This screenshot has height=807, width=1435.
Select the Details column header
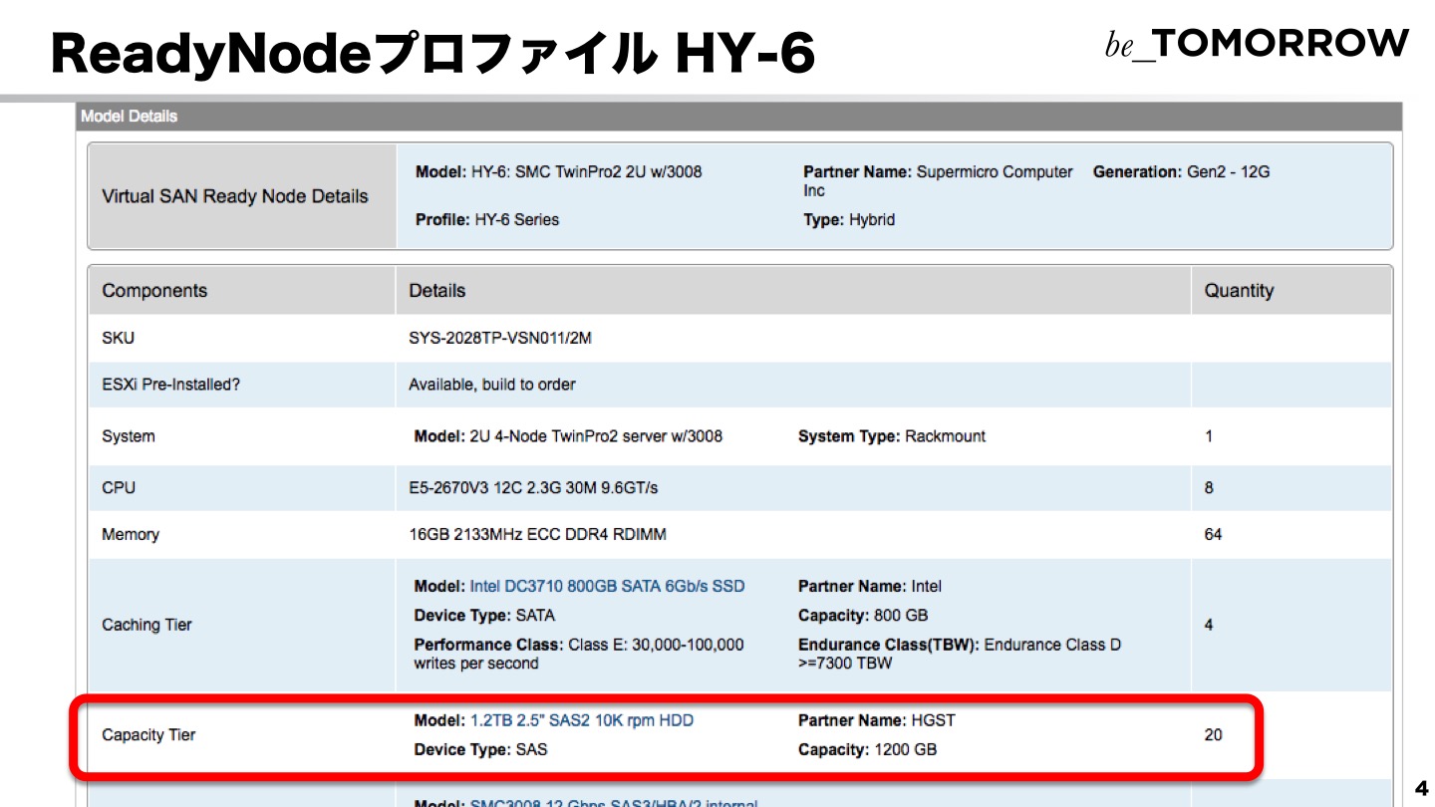pos(437,291)
